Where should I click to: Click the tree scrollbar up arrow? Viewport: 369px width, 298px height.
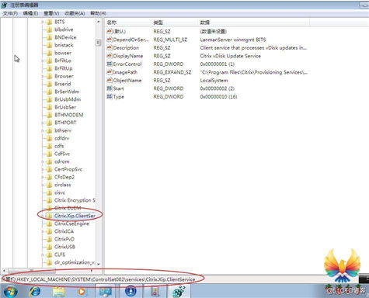pyautogui.click(x=99, y=22)
